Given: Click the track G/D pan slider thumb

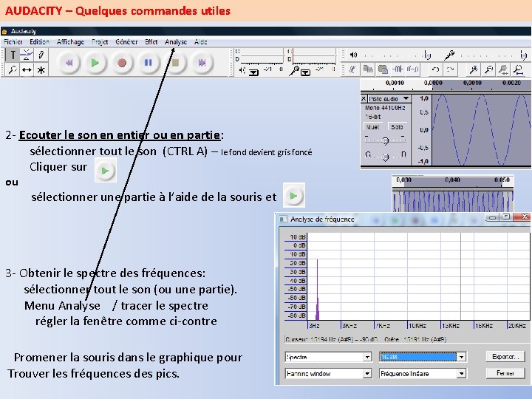Looking at the screenshot, I should (x=385, y=157).
